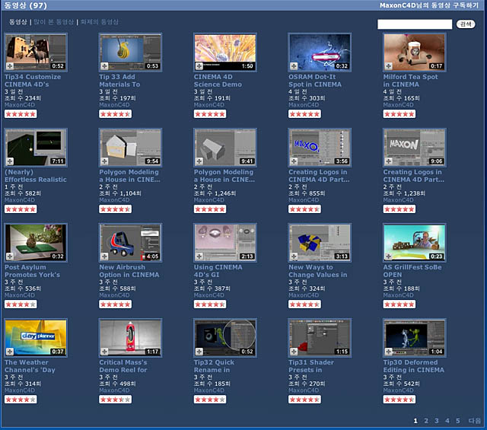This screenshot has width=487, height=430.
Task: Click plus icon on 9:06 Creating Logos thumbnail
Action: click(x=389, y=161)
